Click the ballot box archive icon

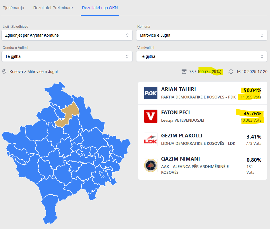184,72
